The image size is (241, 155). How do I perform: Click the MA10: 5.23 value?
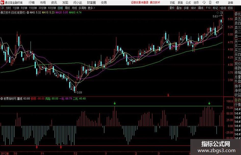tap(48, 12)
